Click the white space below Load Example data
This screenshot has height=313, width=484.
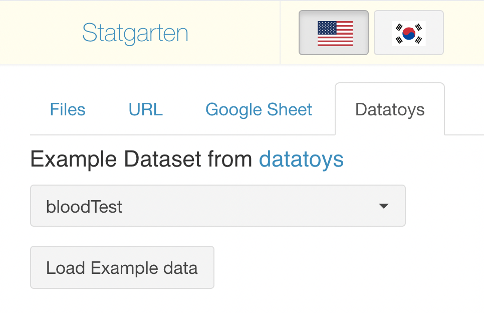coord(123,301)
